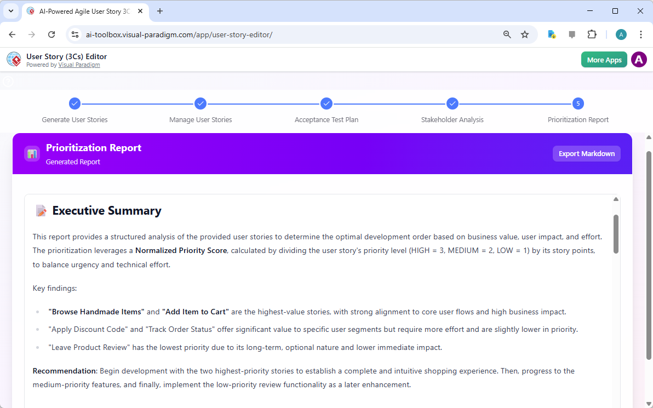The width and height of the screenshot is (653, 408).
Task: Reload the user story editor page
Action: tap(51, 34)
